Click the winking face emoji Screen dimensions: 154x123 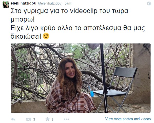tap(46, 36)
